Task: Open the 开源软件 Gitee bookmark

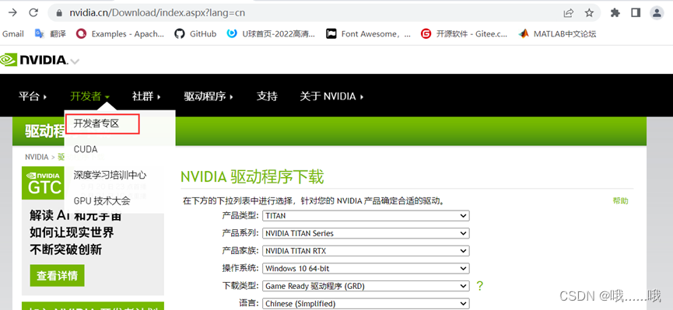Action: pyautogui.click(x=464, y=33)
